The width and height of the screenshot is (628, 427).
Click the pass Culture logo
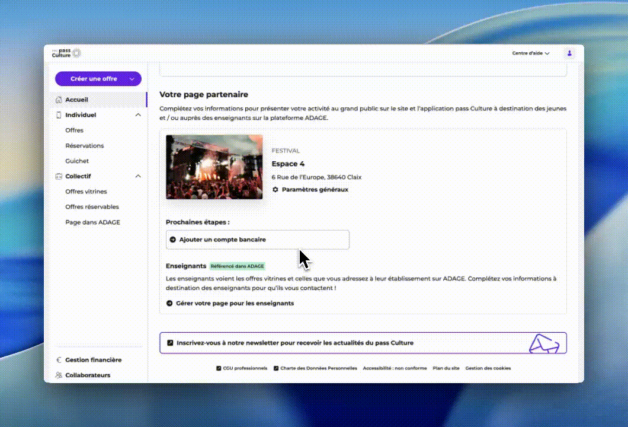pyautogui.click(x=66, y=53)
